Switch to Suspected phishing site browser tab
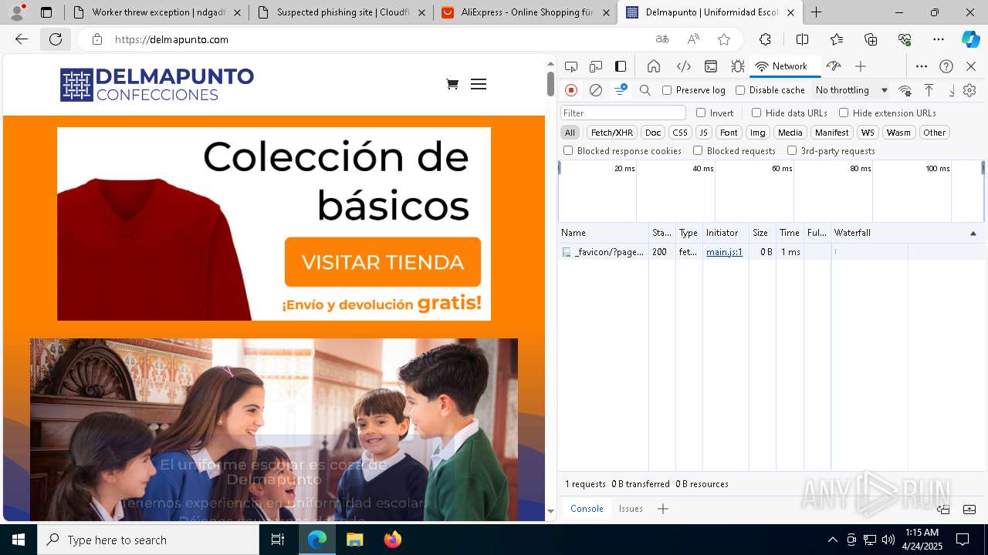Viewport: 988px width, 555px height. coord(340,12)
